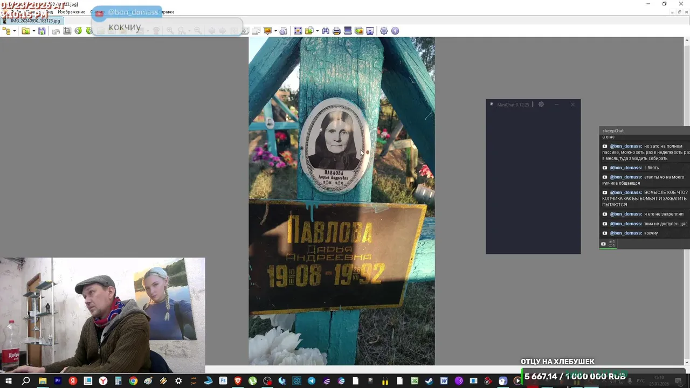690x388 pixels.
Task: Start the slideshow toolbar icon
Action: (x=267, y=31)
